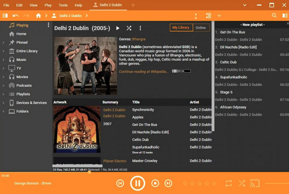Click the Home icon in the toolbar
This screenshot has height=194, width=289.
(x=38, y=15)
